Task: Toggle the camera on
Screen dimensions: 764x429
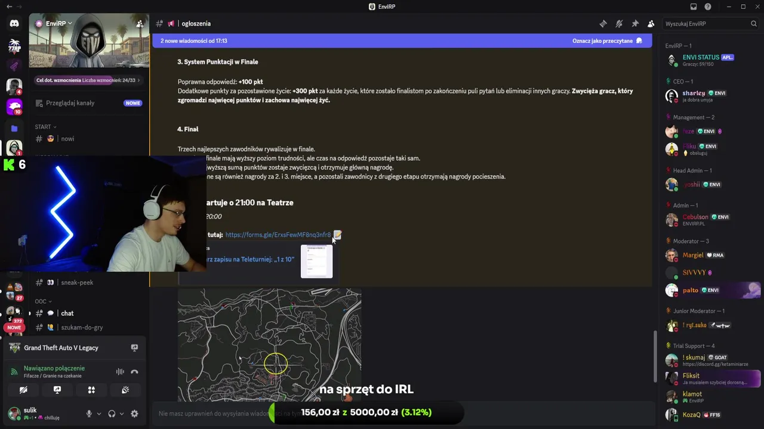Action: (x=23, y=390)
